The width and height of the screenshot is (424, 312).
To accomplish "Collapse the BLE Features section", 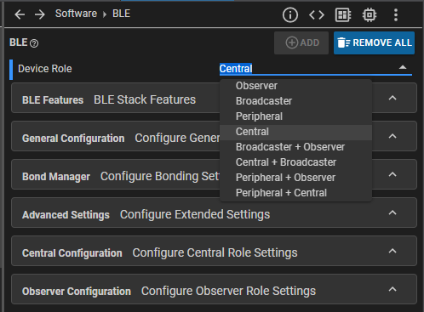I will (x=392, y=98).
